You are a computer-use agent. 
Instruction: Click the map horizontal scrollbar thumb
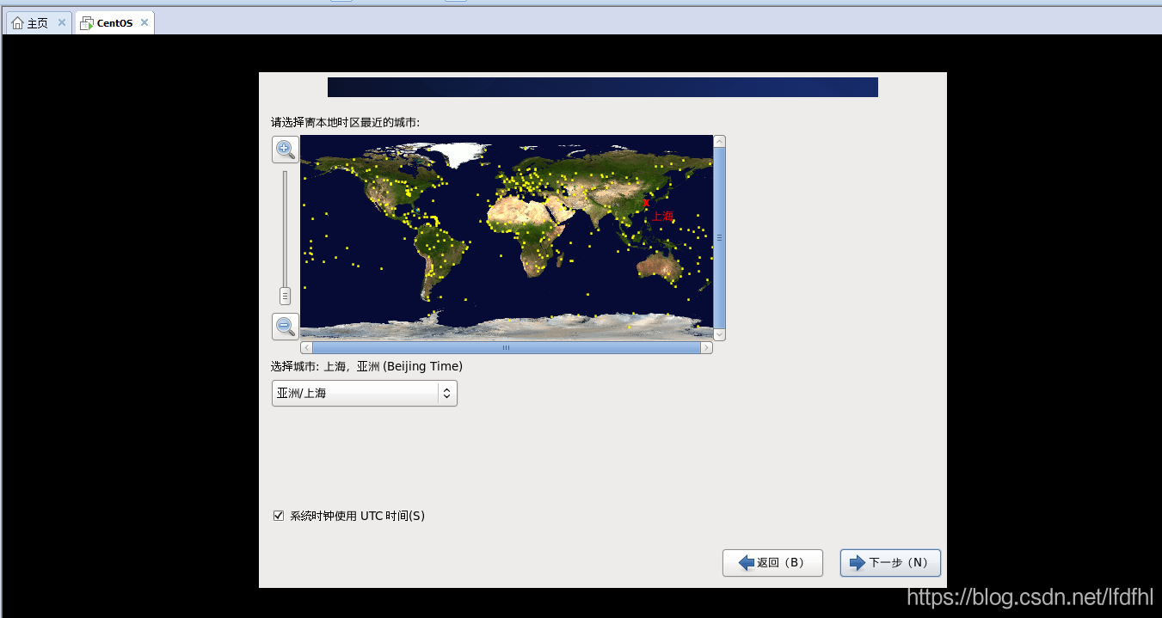(506, 348)
